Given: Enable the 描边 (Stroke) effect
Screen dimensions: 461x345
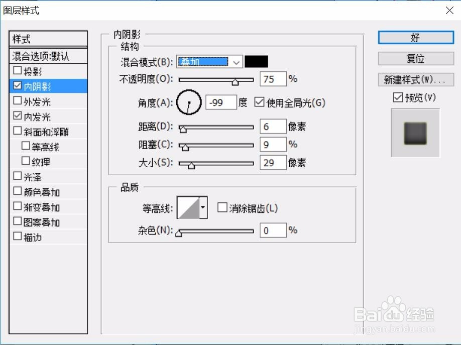Looking at the screenshot, I should 18,236.
